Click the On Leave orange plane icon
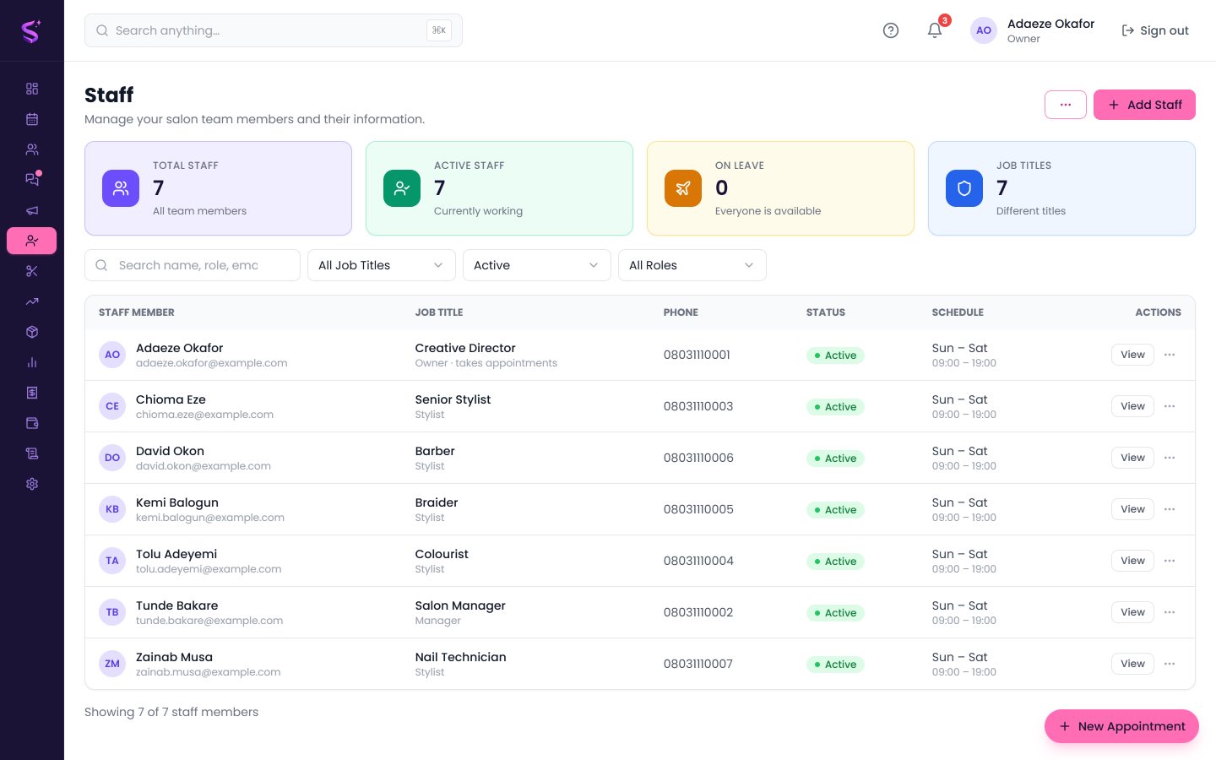1216x760 pixels. pyautogui.click(x=683, y=188)
